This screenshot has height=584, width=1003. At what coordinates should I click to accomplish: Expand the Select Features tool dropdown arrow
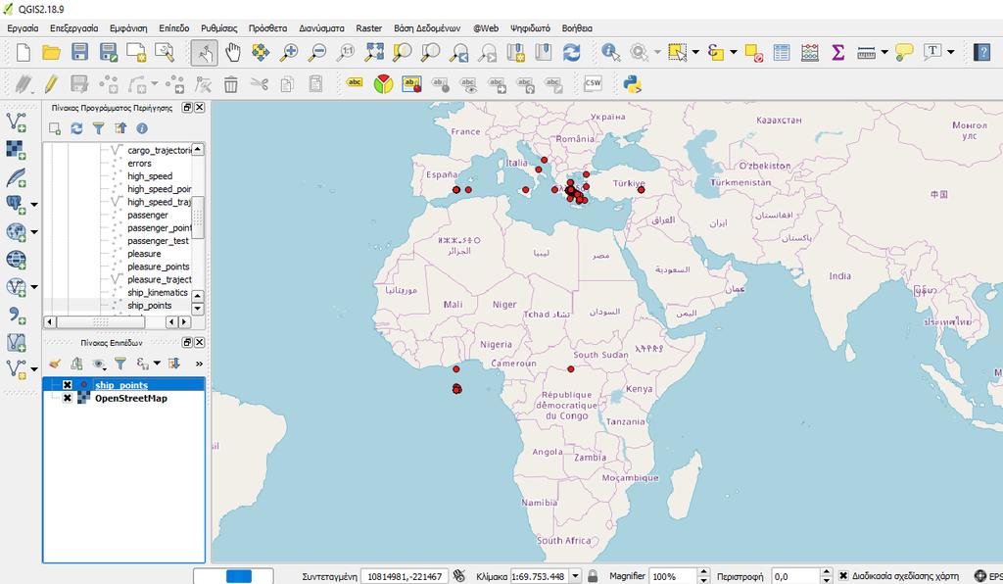point(695,52)
